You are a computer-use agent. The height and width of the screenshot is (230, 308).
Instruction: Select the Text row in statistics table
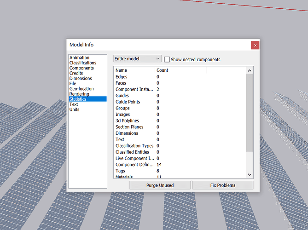[x=180, y=139]
